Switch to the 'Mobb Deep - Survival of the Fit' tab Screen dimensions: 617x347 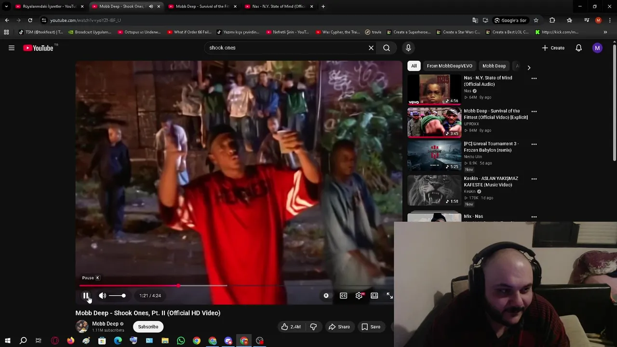click(201, 6)
